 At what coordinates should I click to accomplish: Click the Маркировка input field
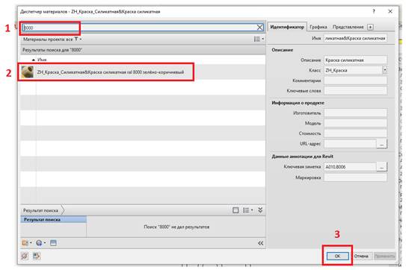point(355,178)
